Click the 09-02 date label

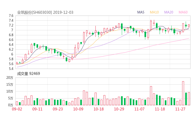(17, 109)
